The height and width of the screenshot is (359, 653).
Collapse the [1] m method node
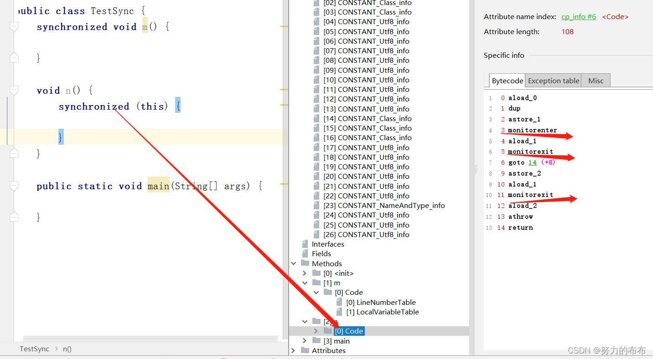(x=305, y=283)
